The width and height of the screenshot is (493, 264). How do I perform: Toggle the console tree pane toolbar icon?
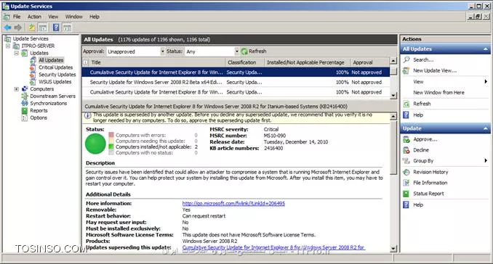click(43, 28)
